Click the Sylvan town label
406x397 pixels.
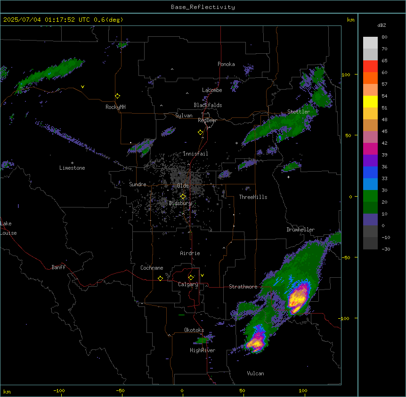click(x=184, y=116)
